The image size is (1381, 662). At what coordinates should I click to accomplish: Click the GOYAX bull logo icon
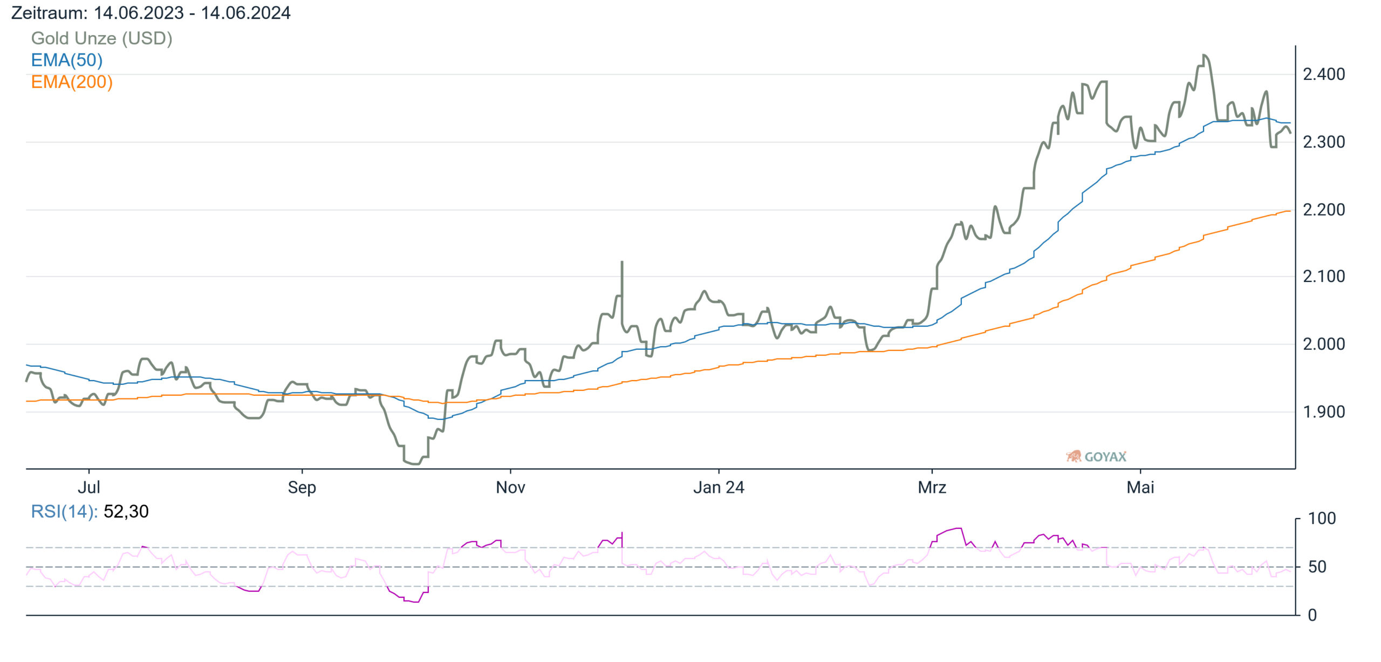pyautogui.click(x=1074, y=457)
